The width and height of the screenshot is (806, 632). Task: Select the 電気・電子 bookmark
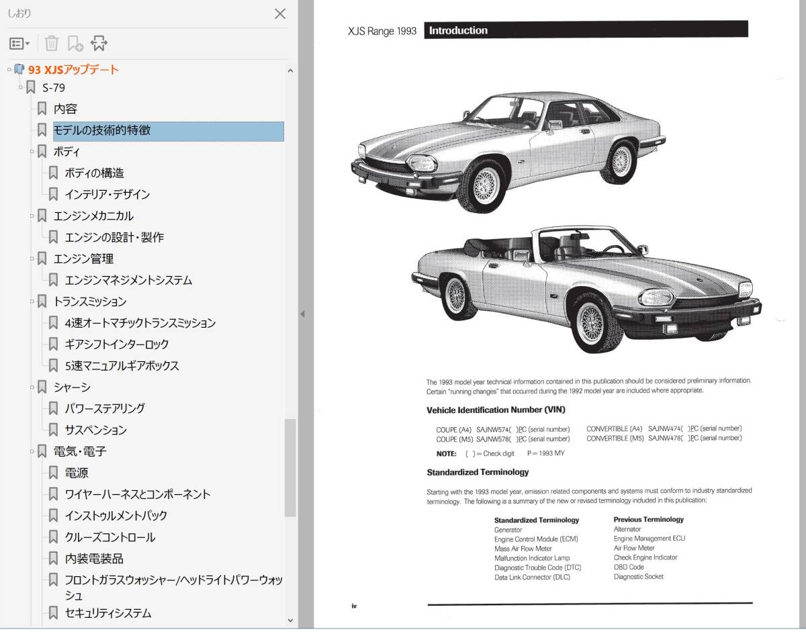pyautogui.click(x=80, y=451)
